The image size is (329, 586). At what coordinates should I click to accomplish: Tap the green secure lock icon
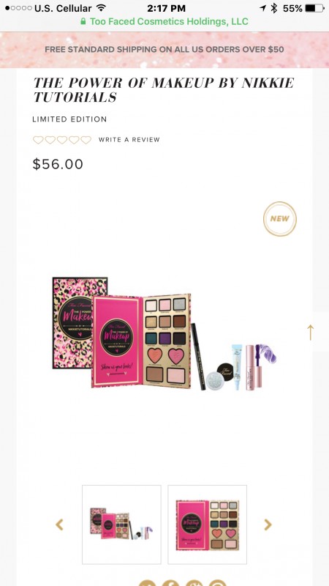(x=83, y=21)
